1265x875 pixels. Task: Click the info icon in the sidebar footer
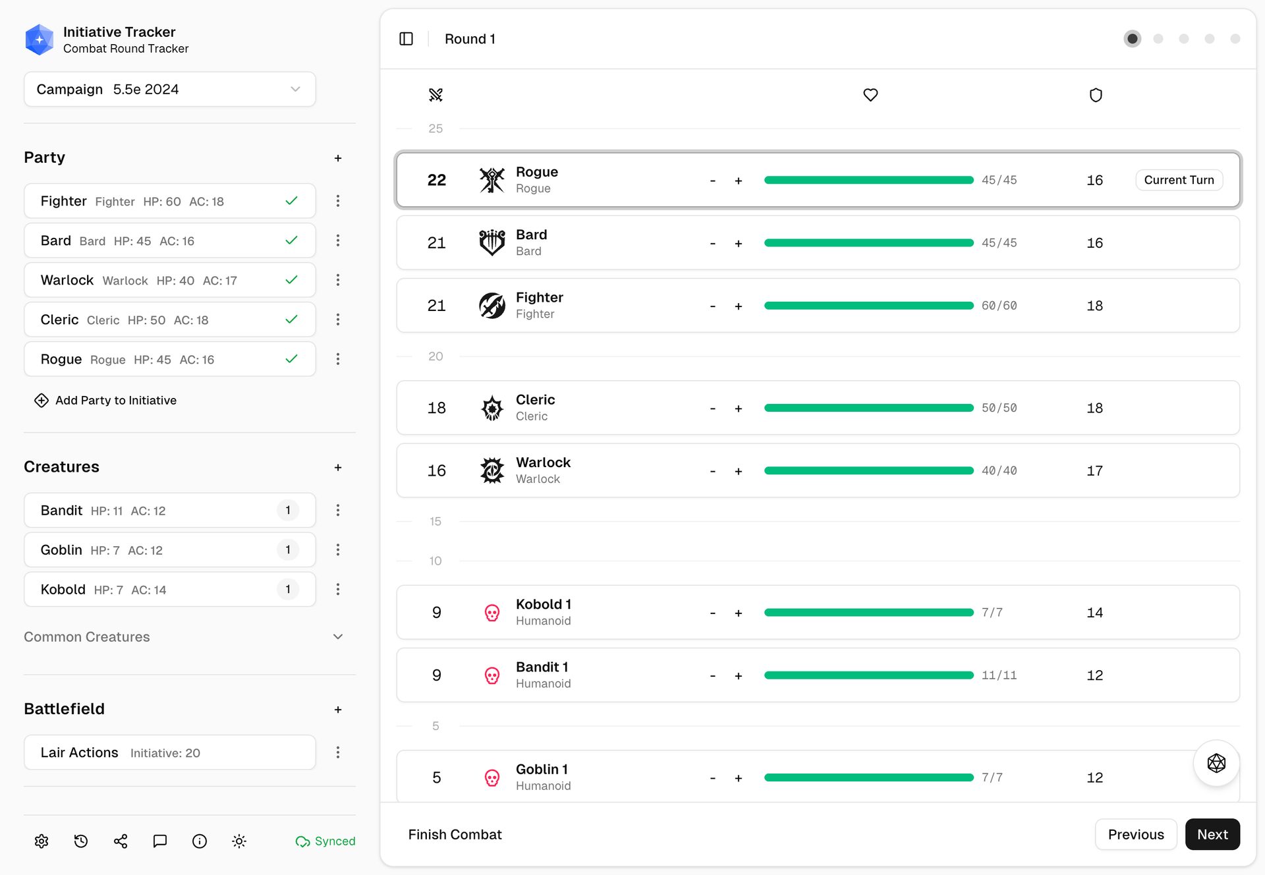[x=199, y=841]
